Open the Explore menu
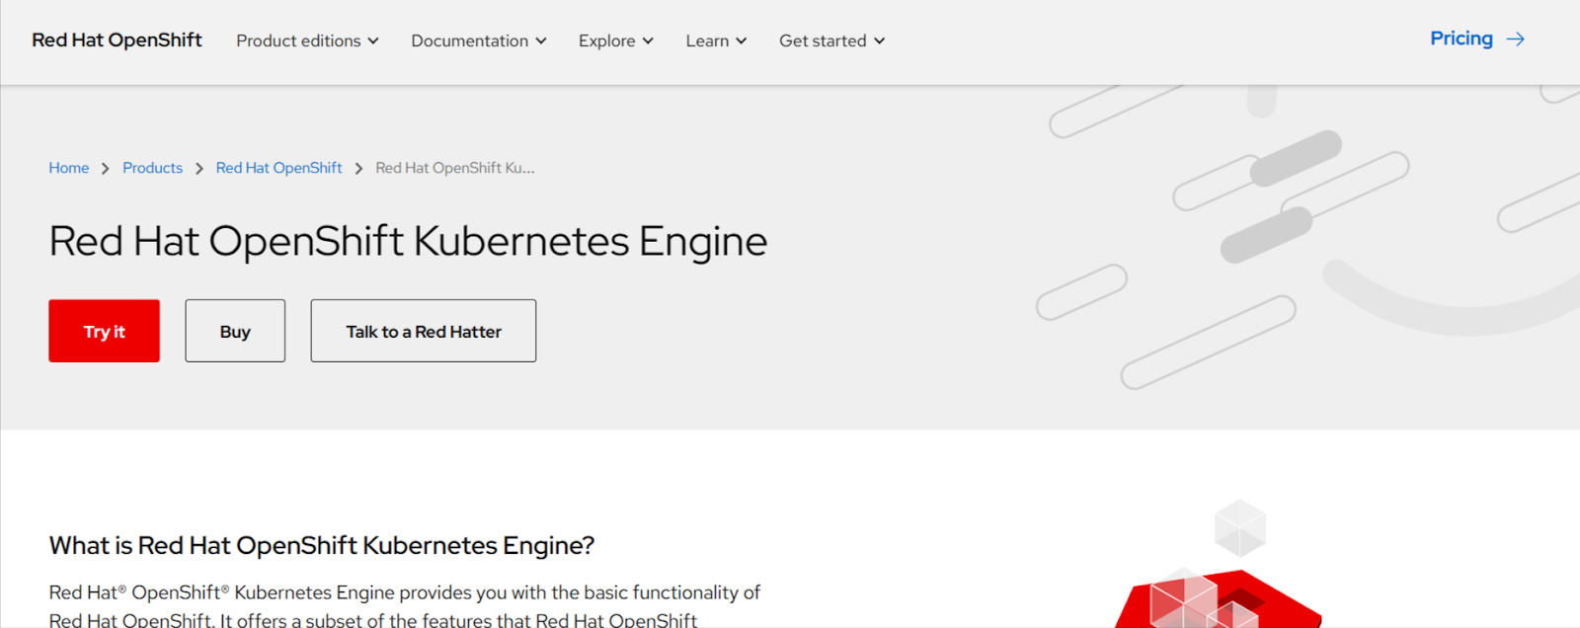Image resolution: width=1580 pixels, height=628 pixels. (616, 40)
